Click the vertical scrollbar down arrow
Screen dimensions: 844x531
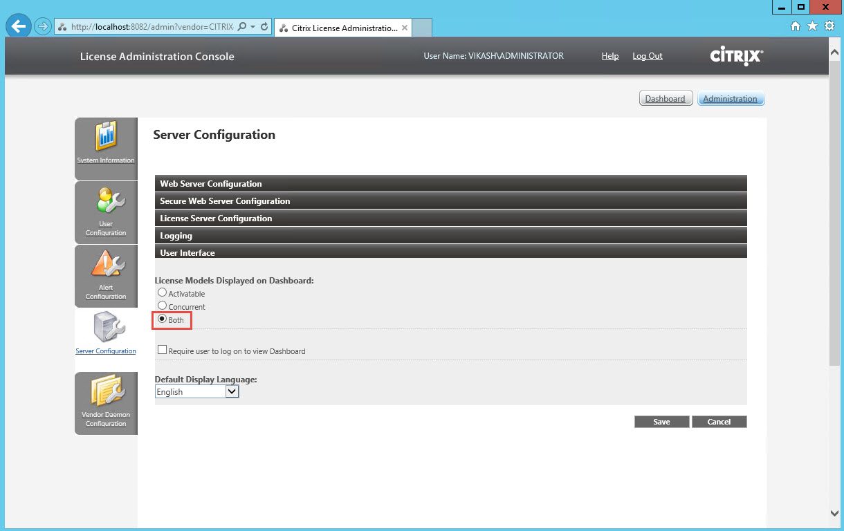coord(835,513)
